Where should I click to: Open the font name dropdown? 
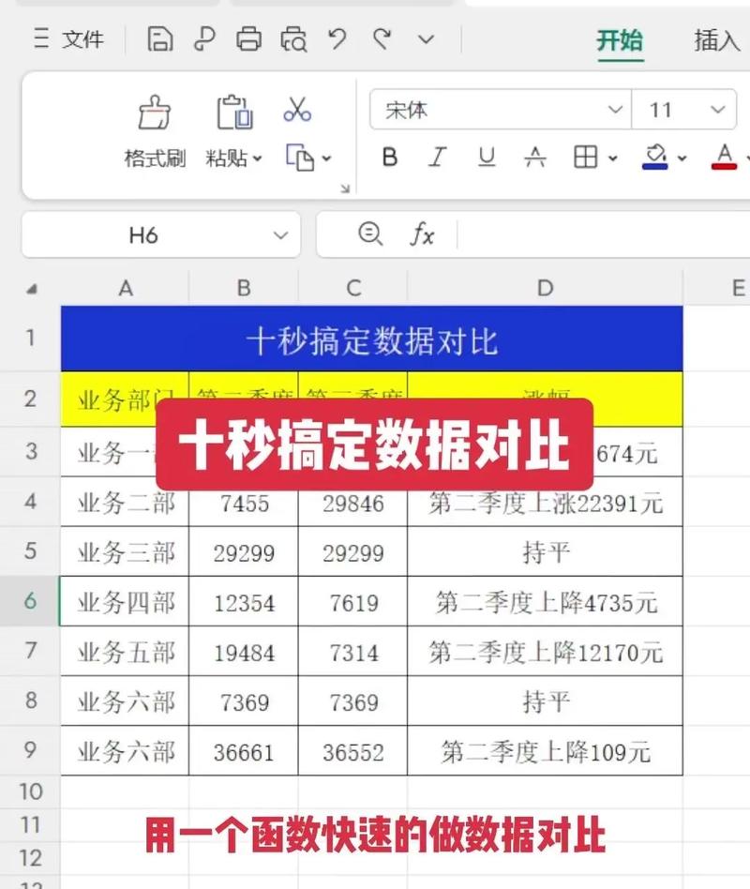(618, 110)
